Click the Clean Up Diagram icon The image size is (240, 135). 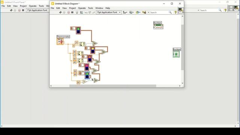144,12
